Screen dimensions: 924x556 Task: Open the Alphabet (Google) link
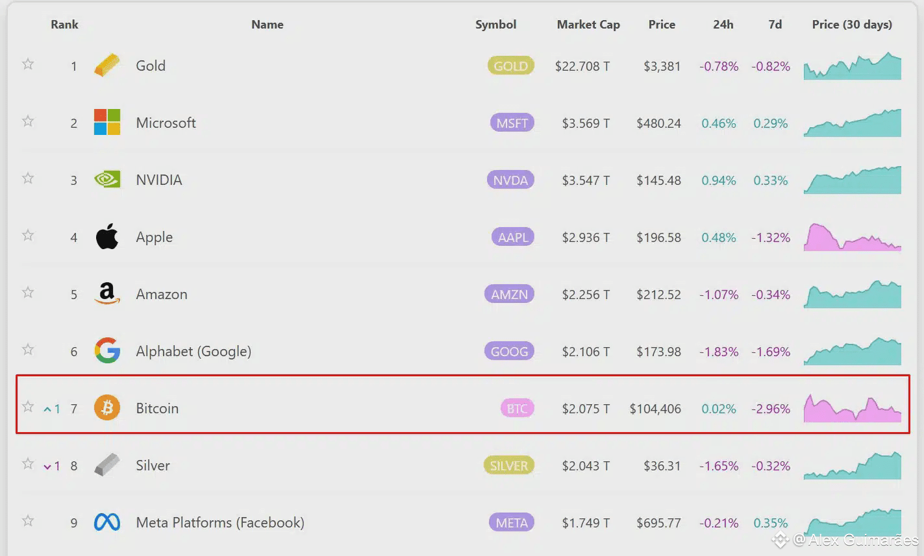(x=194, y=352)
